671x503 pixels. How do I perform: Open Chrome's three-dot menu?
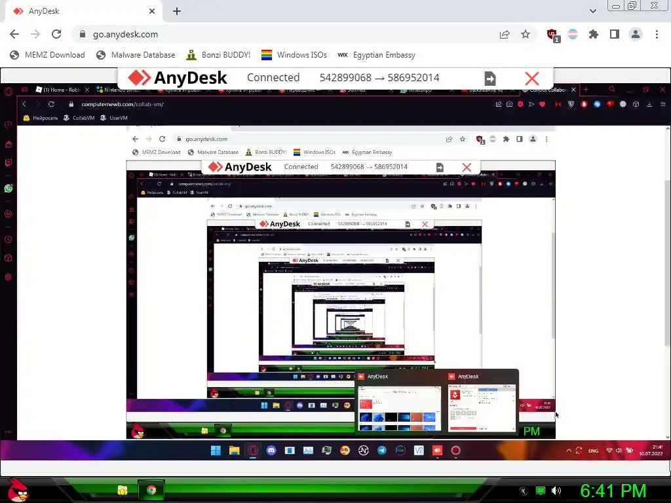coord(657,34)
